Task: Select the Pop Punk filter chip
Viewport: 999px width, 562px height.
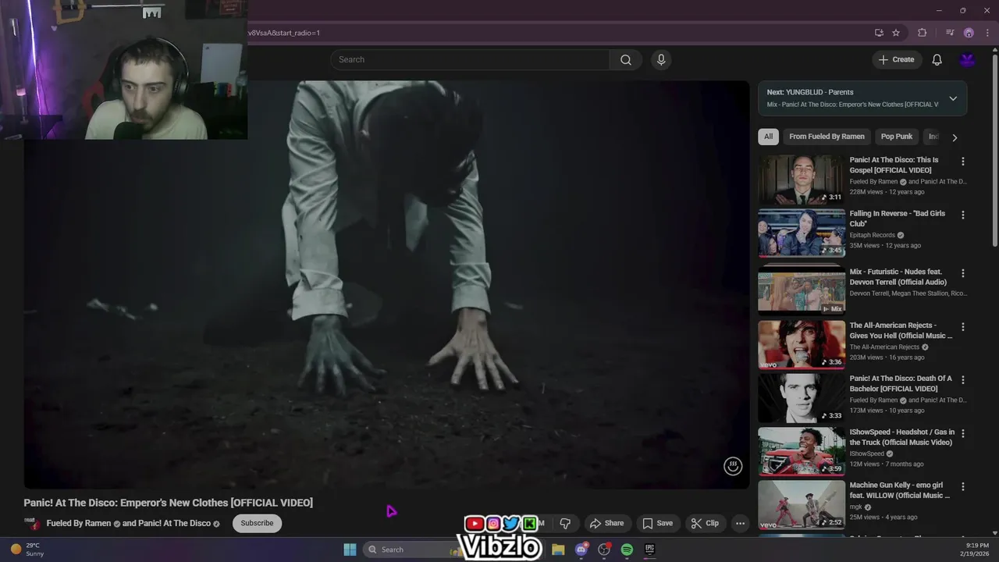Action: (x=897, y=137)
